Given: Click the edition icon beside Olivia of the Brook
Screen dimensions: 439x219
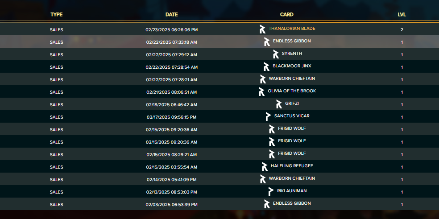Looking at the screenshot, I should (261, 91).
